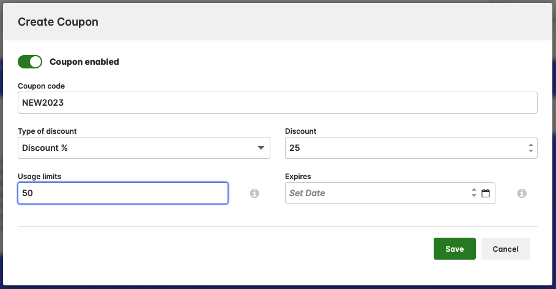Open the calendar picker in Expires
This screenshot has width=556, height=289.
pyautogui.click(x=486, y=193)
